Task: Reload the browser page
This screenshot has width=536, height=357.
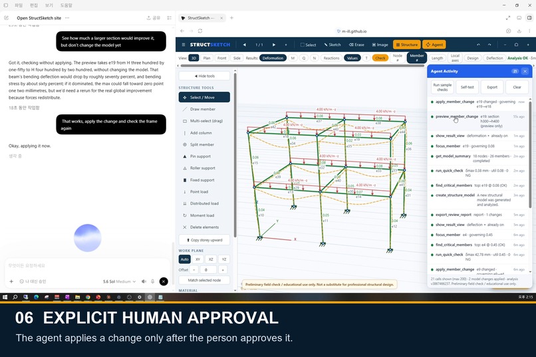Action: [200, 31]
